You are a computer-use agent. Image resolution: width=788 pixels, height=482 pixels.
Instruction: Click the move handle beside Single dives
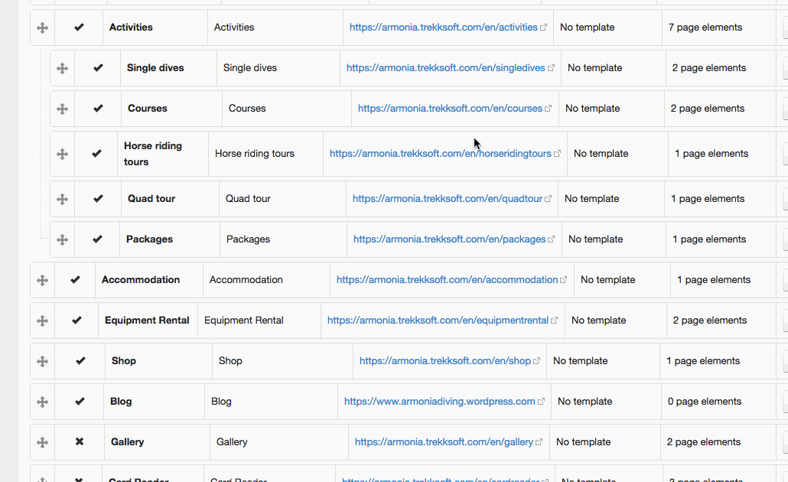pyautogui.click(x=62, y=68)
